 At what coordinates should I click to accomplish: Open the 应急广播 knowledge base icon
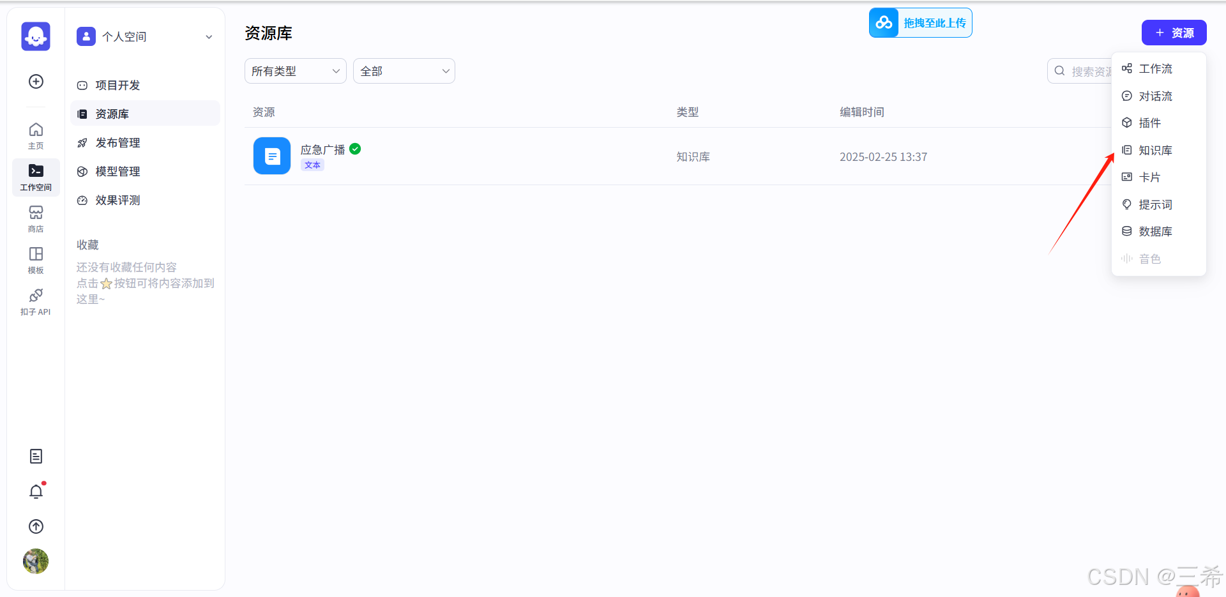point(272,156)
